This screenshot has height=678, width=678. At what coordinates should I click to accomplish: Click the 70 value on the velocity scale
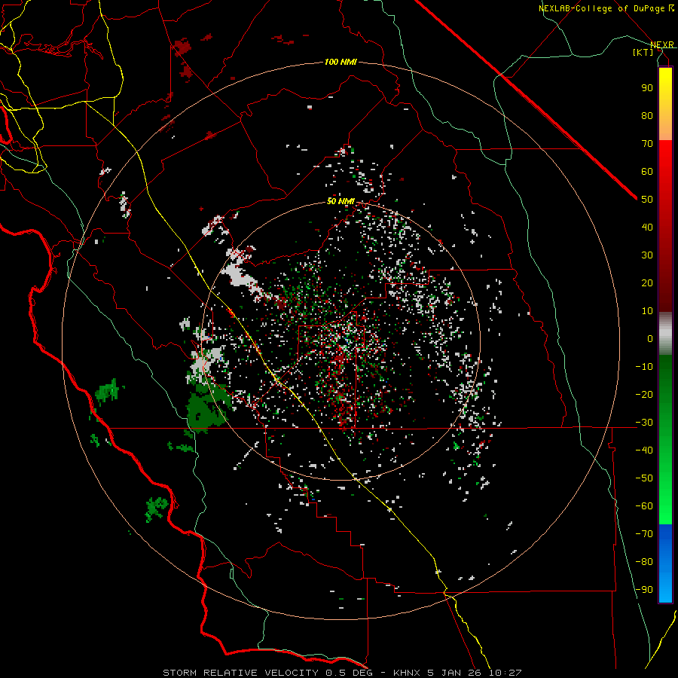[x=647, y=144]
